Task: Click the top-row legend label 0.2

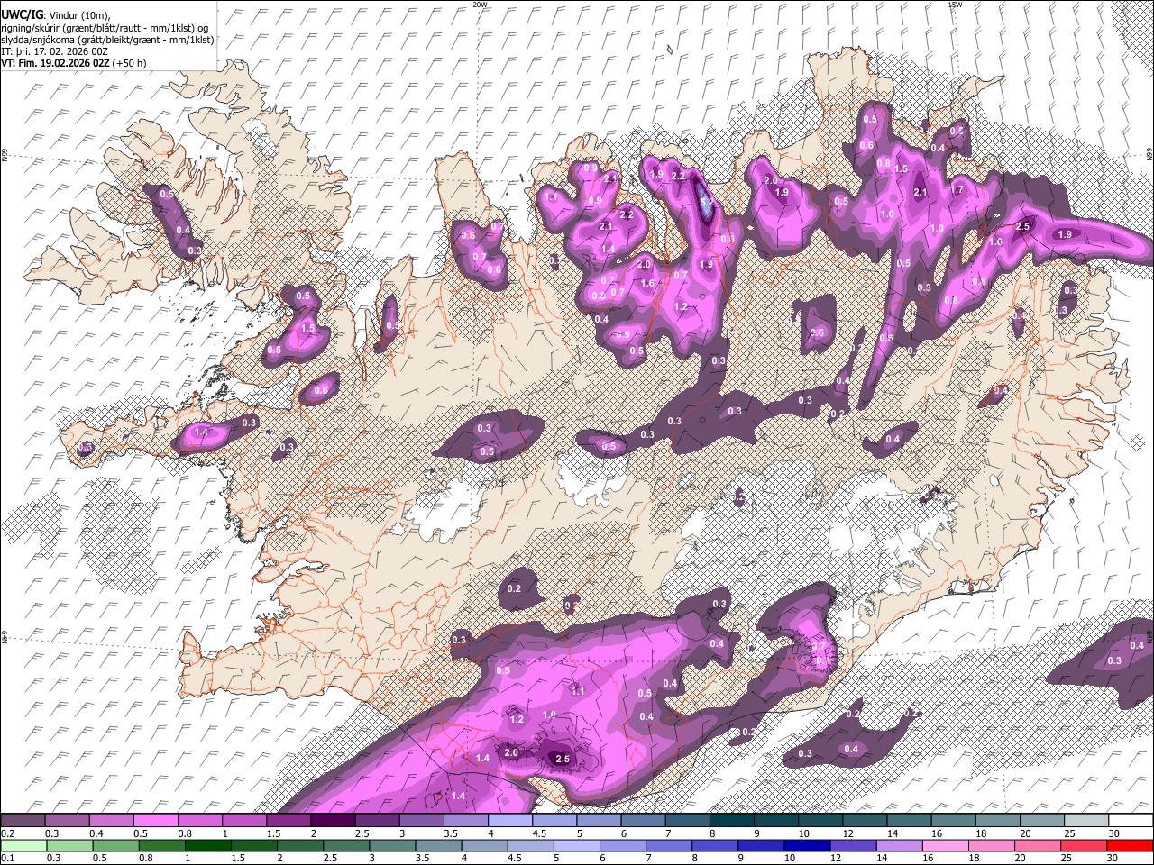Action: pos(7,833)
